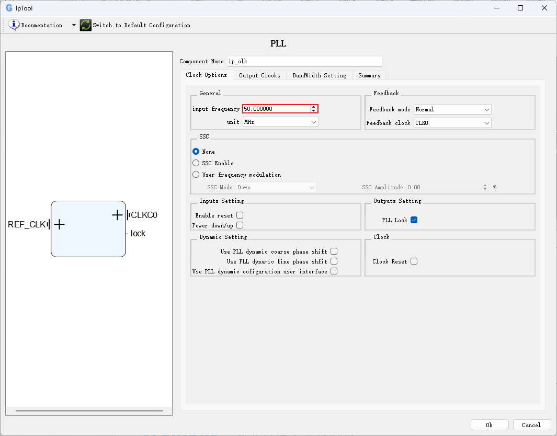Open the Feedback clock CLK0 dropdown
The height and width of the screenshot is (436, 557).
coord(452,123)
